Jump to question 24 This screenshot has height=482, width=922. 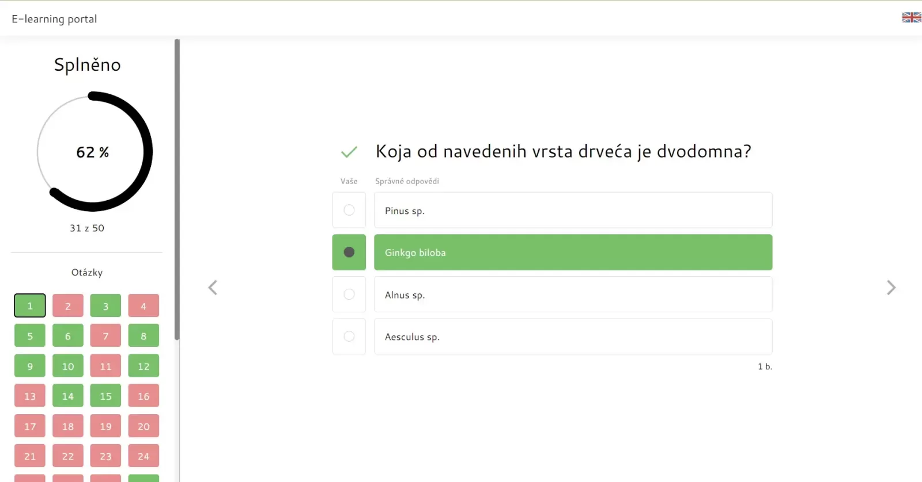[x=143, y=456]
